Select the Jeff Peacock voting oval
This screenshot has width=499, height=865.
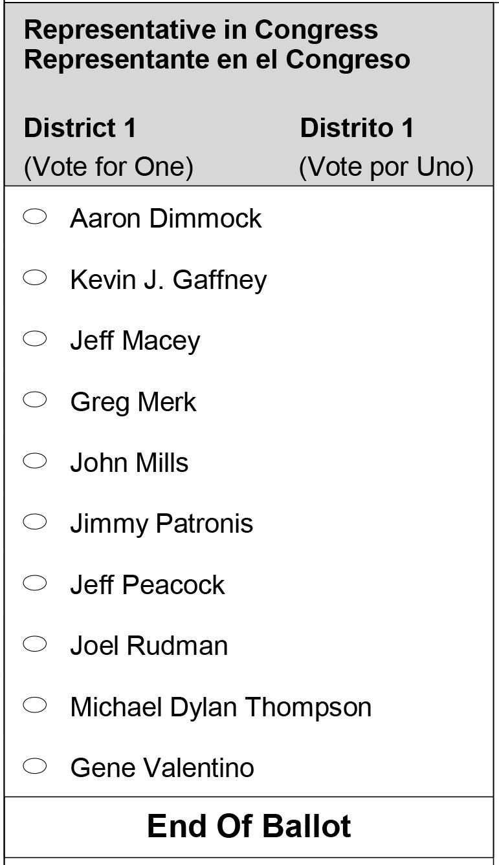(35, 583)
